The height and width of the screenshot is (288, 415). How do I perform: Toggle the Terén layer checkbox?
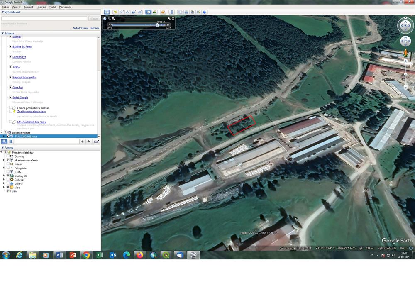point(8,191)
